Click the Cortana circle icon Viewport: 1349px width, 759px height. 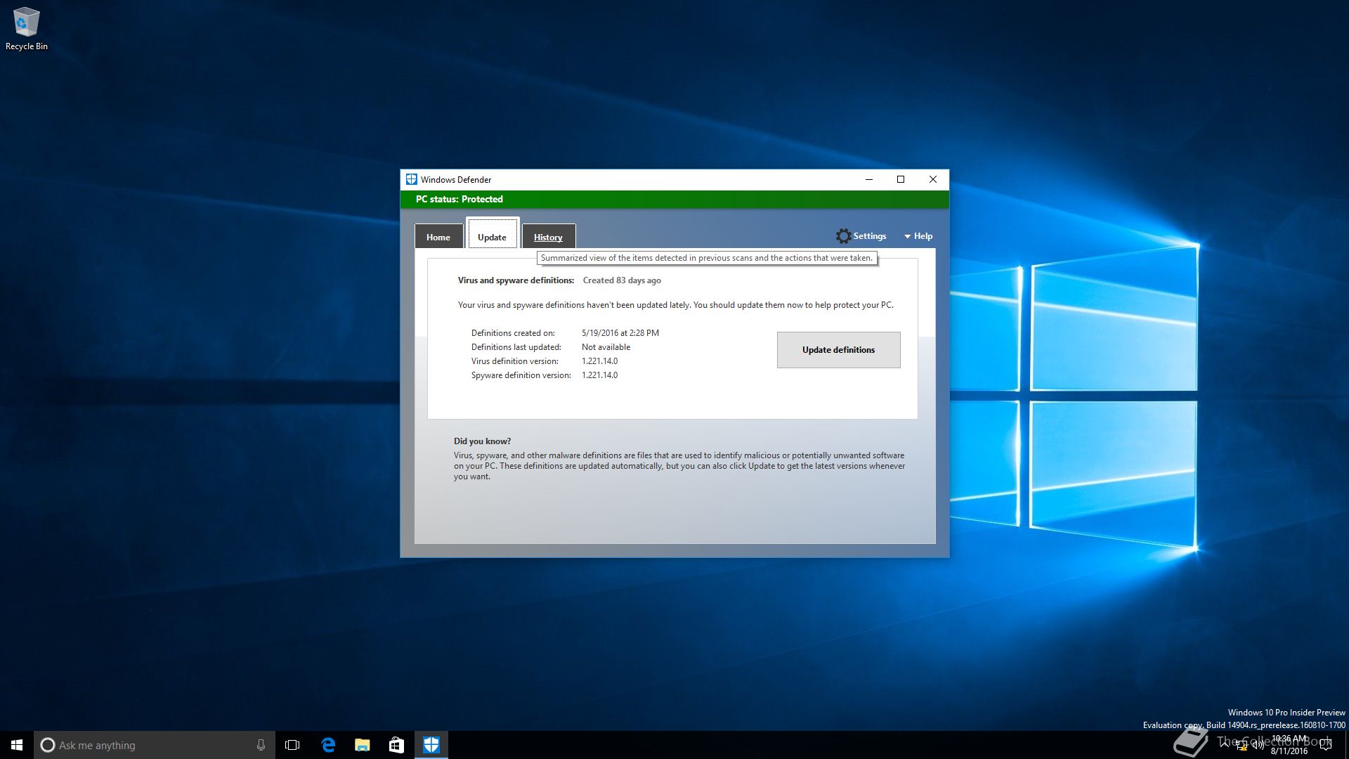(48, 745)
